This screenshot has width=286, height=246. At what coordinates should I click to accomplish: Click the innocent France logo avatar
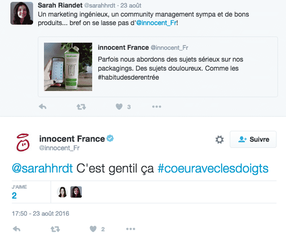pos(22,143)
